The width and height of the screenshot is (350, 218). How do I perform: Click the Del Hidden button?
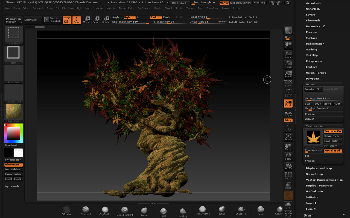[13, 169]
